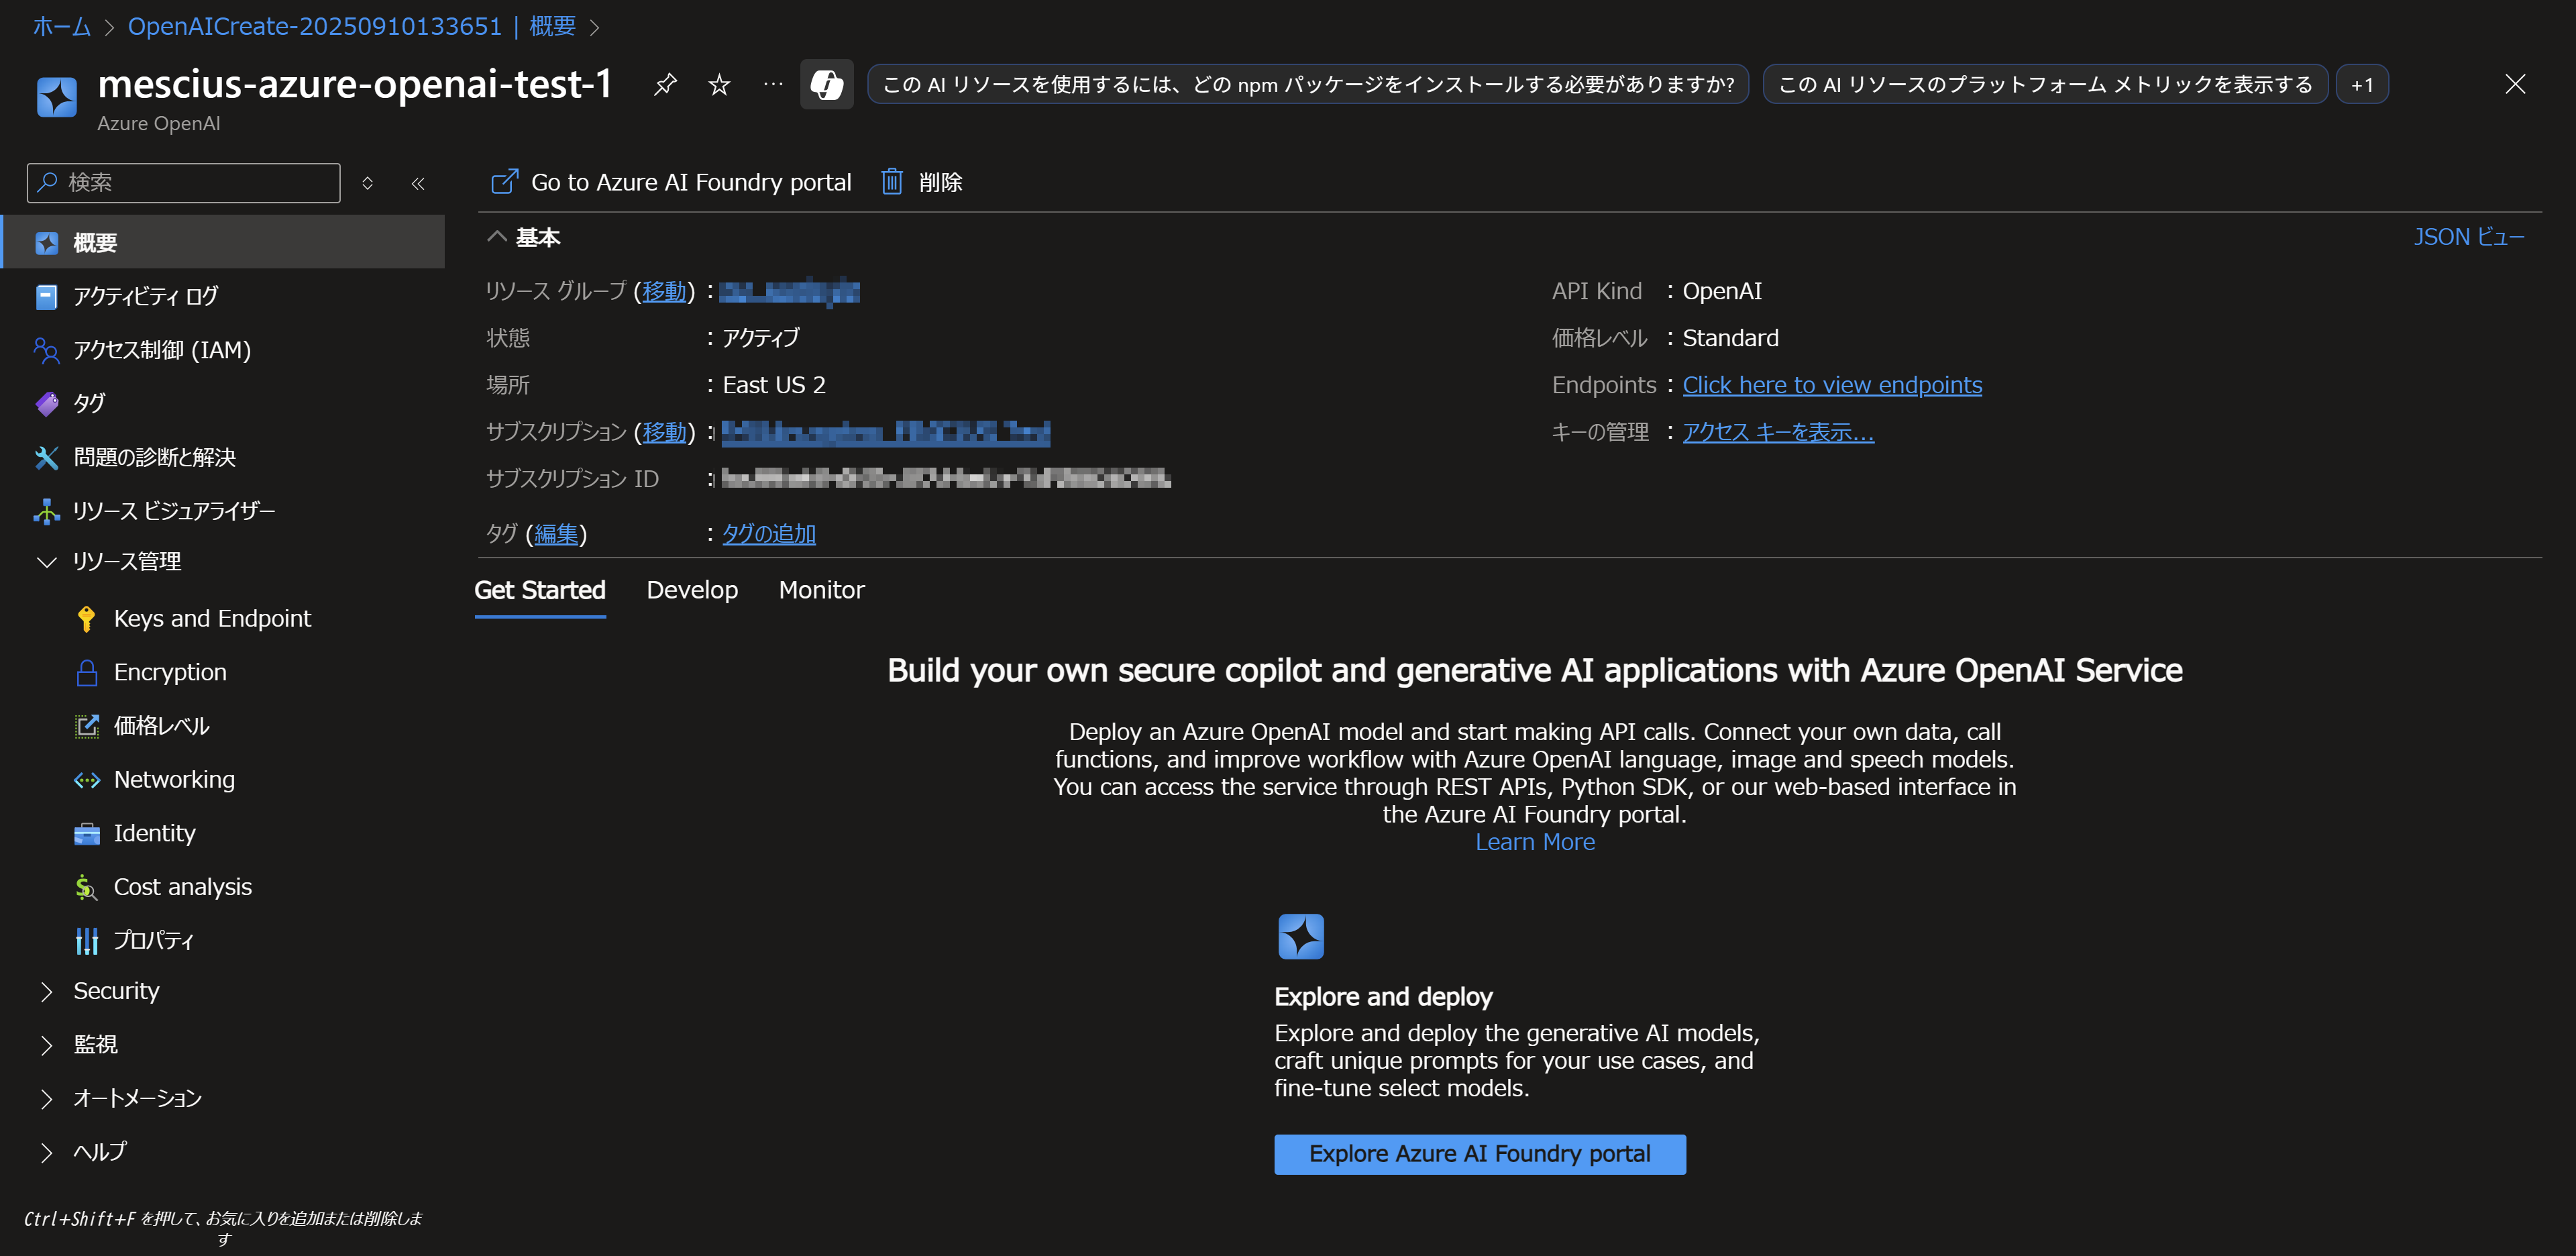Click the Networking arrows icon
This screenshot has width=2576, height=1256.
tap(87, 780)
